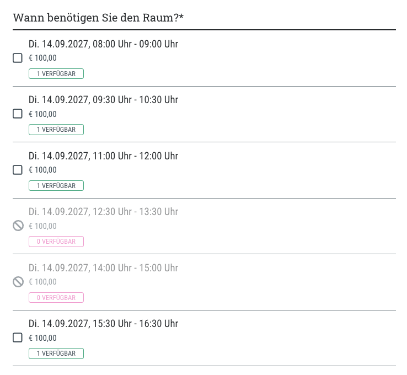Tick the 08:00 - 09:00 Uhr slot checkbox
The image size is (407, 375).
18,58
